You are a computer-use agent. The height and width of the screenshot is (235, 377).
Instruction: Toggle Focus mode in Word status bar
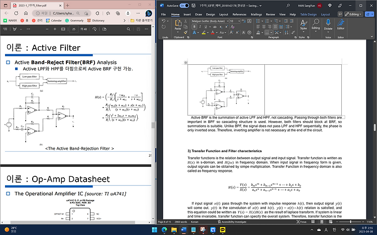click(x=301, y=222)
